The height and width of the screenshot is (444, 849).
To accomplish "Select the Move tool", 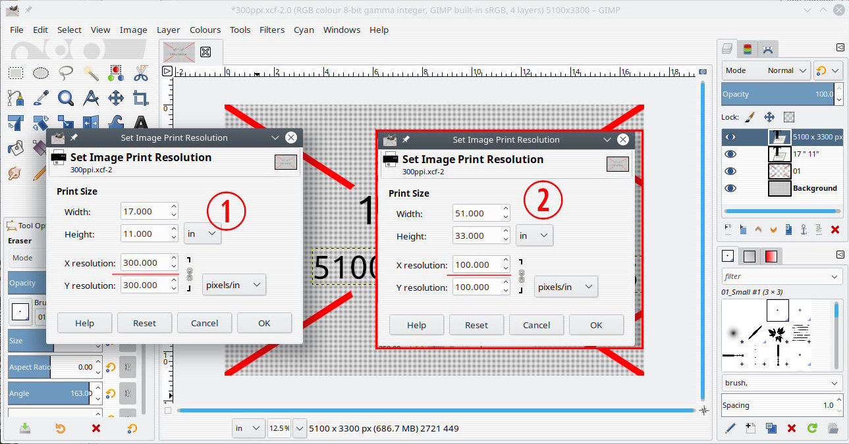I will tap(116, 98).
